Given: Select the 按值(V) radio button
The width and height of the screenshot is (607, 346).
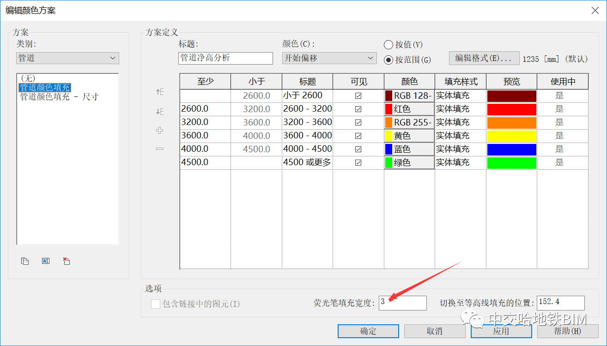Looking at the screenshot, I should [388, 45].
